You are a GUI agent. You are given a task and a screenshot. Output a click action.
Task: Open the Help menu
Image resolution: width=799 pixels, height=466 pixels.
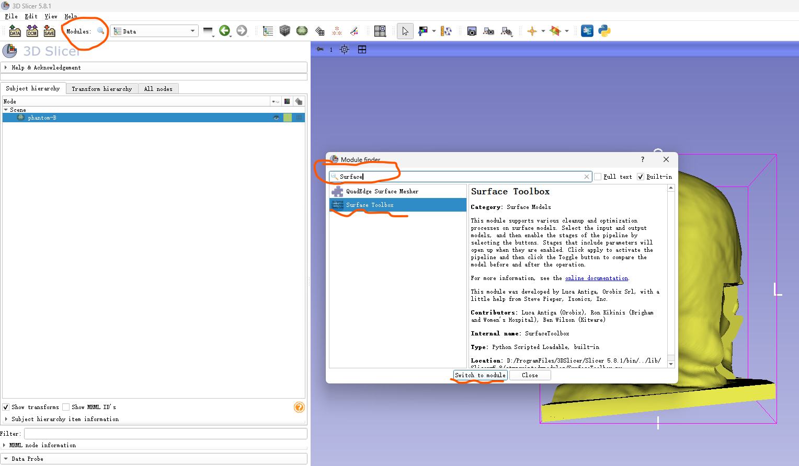tap(71, 16)
